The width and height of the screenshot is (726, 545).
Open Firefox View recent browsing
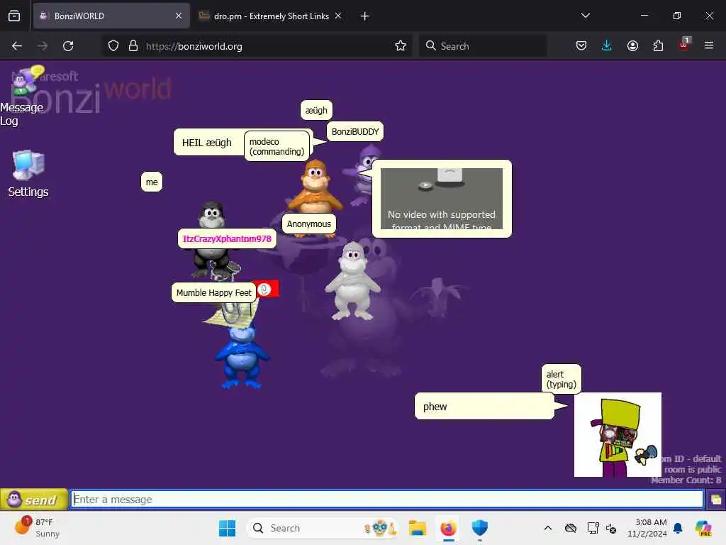click(x=14, y=16)
